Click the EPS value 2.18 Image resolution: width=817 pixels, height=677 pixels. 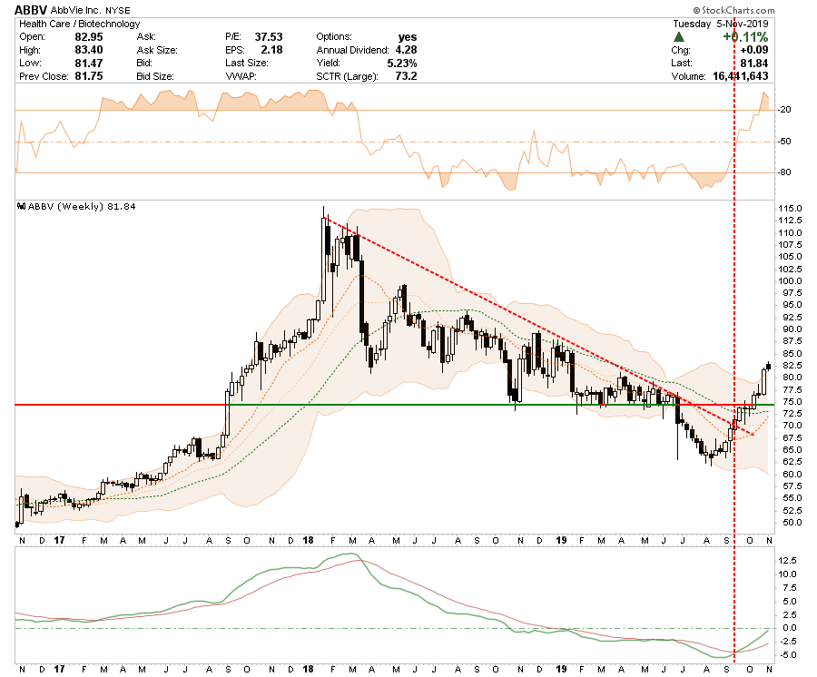272,50
